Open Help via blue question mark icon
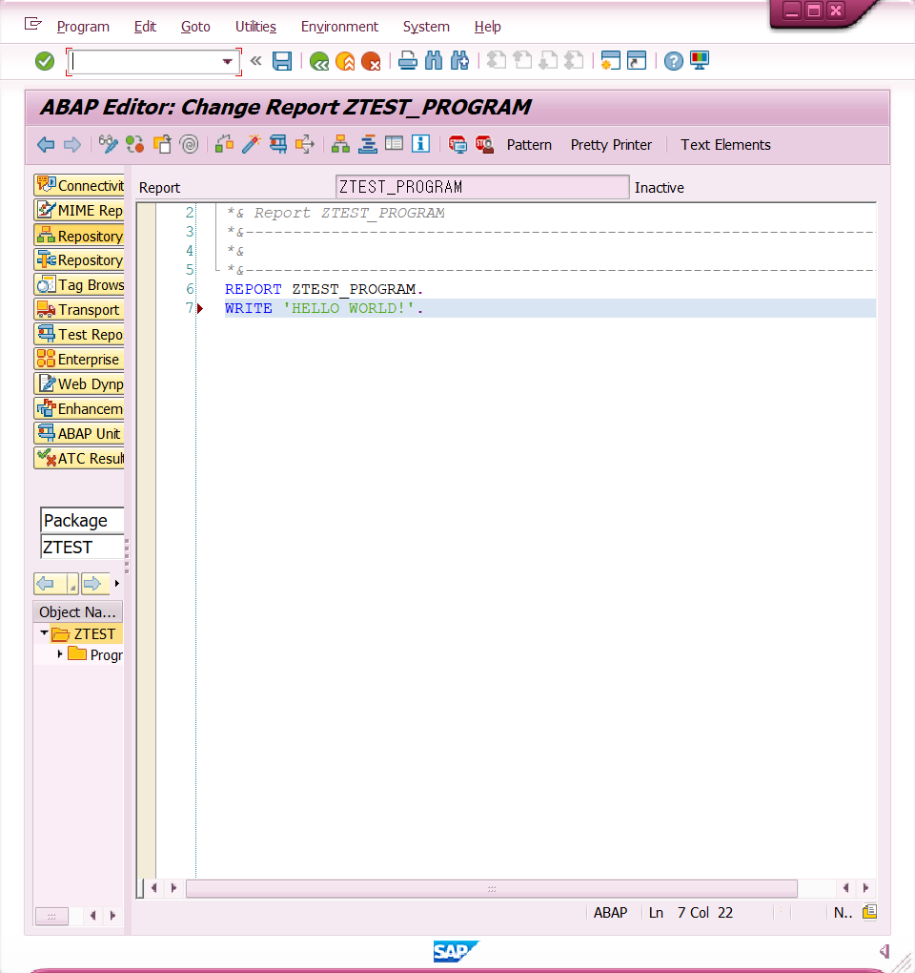 click(673, 61)
